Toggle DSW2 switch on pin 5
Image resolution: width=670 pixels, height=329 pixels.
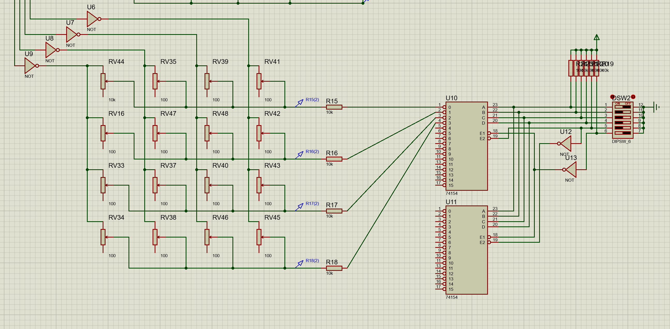(x=623, y=128)
